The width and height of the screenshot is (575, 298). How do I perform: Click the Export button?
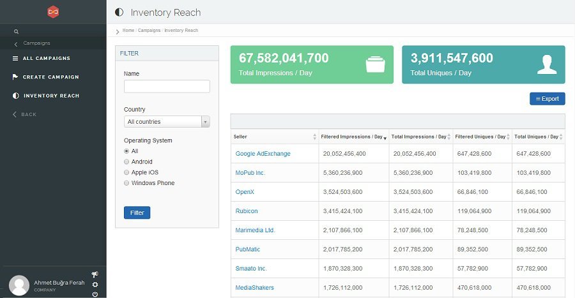pyautogui.click(x=547, y=99)
